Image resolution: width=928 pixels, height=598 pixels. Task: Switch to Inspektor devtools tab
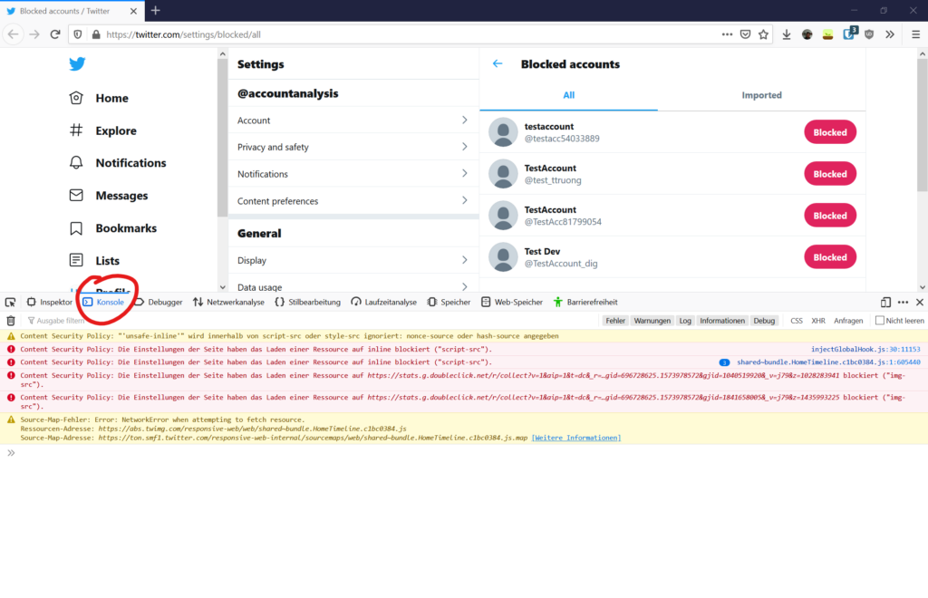coord(50,303)
